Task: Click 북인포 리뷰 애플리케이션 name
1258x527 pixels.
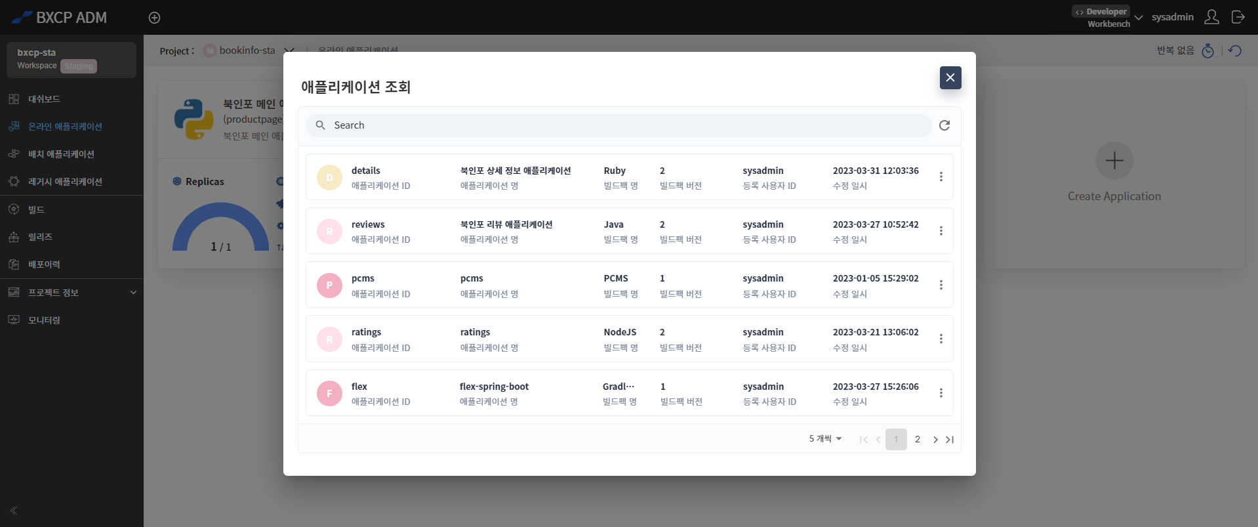Action: coord(506,224)
